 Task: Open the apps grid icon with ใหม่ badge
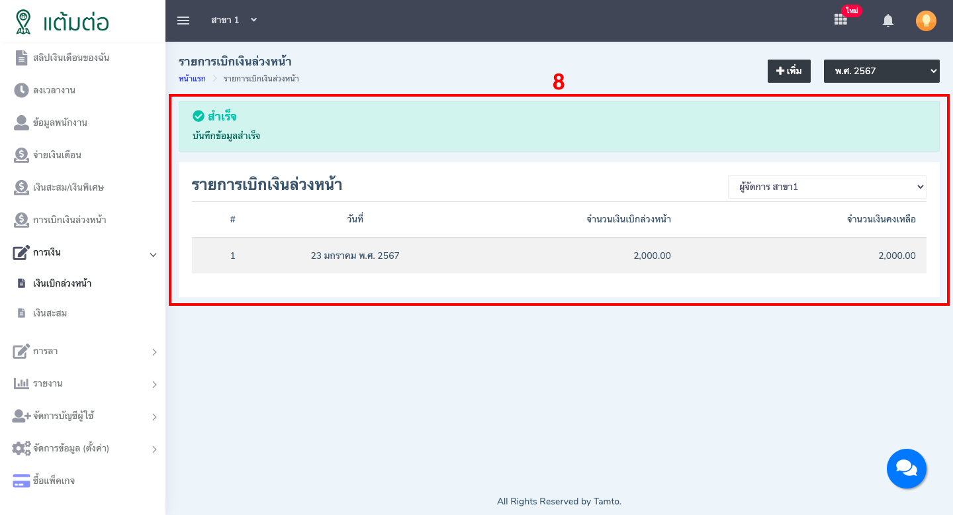coord(840,21)
